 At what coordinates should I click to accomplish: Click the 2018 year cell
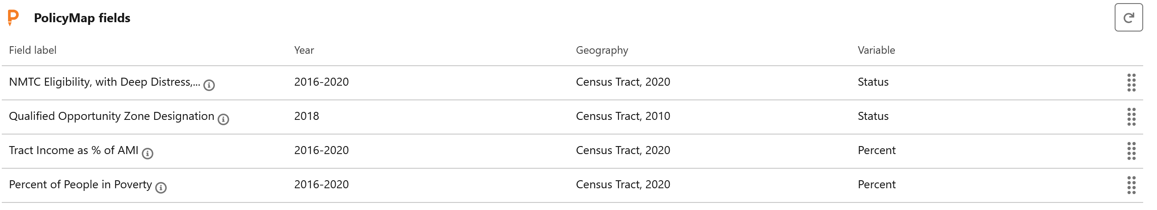(x=306, y=116)
